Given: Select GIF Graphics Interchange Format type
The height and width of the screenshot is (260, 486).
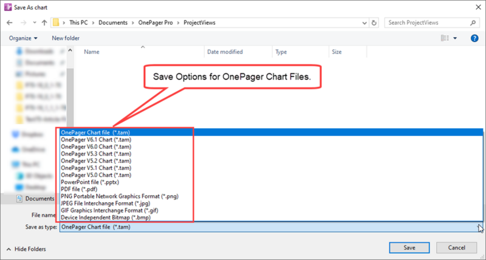Looking at the screenshot, I should coord(271,210).
